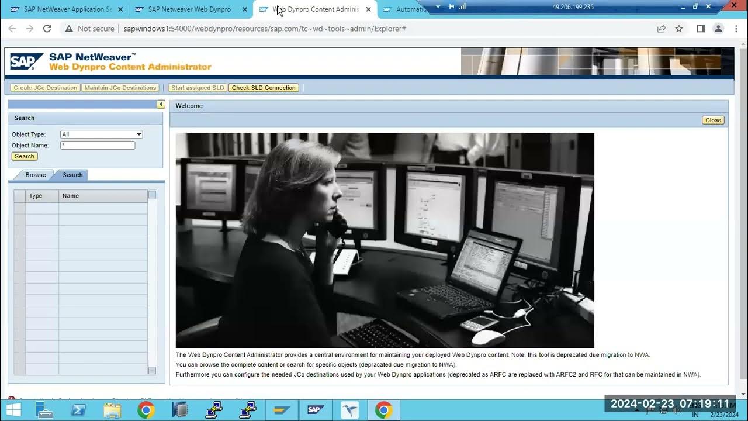Open the SAP Logon icon in taskbar
The image size is (748, 421).
316,410
